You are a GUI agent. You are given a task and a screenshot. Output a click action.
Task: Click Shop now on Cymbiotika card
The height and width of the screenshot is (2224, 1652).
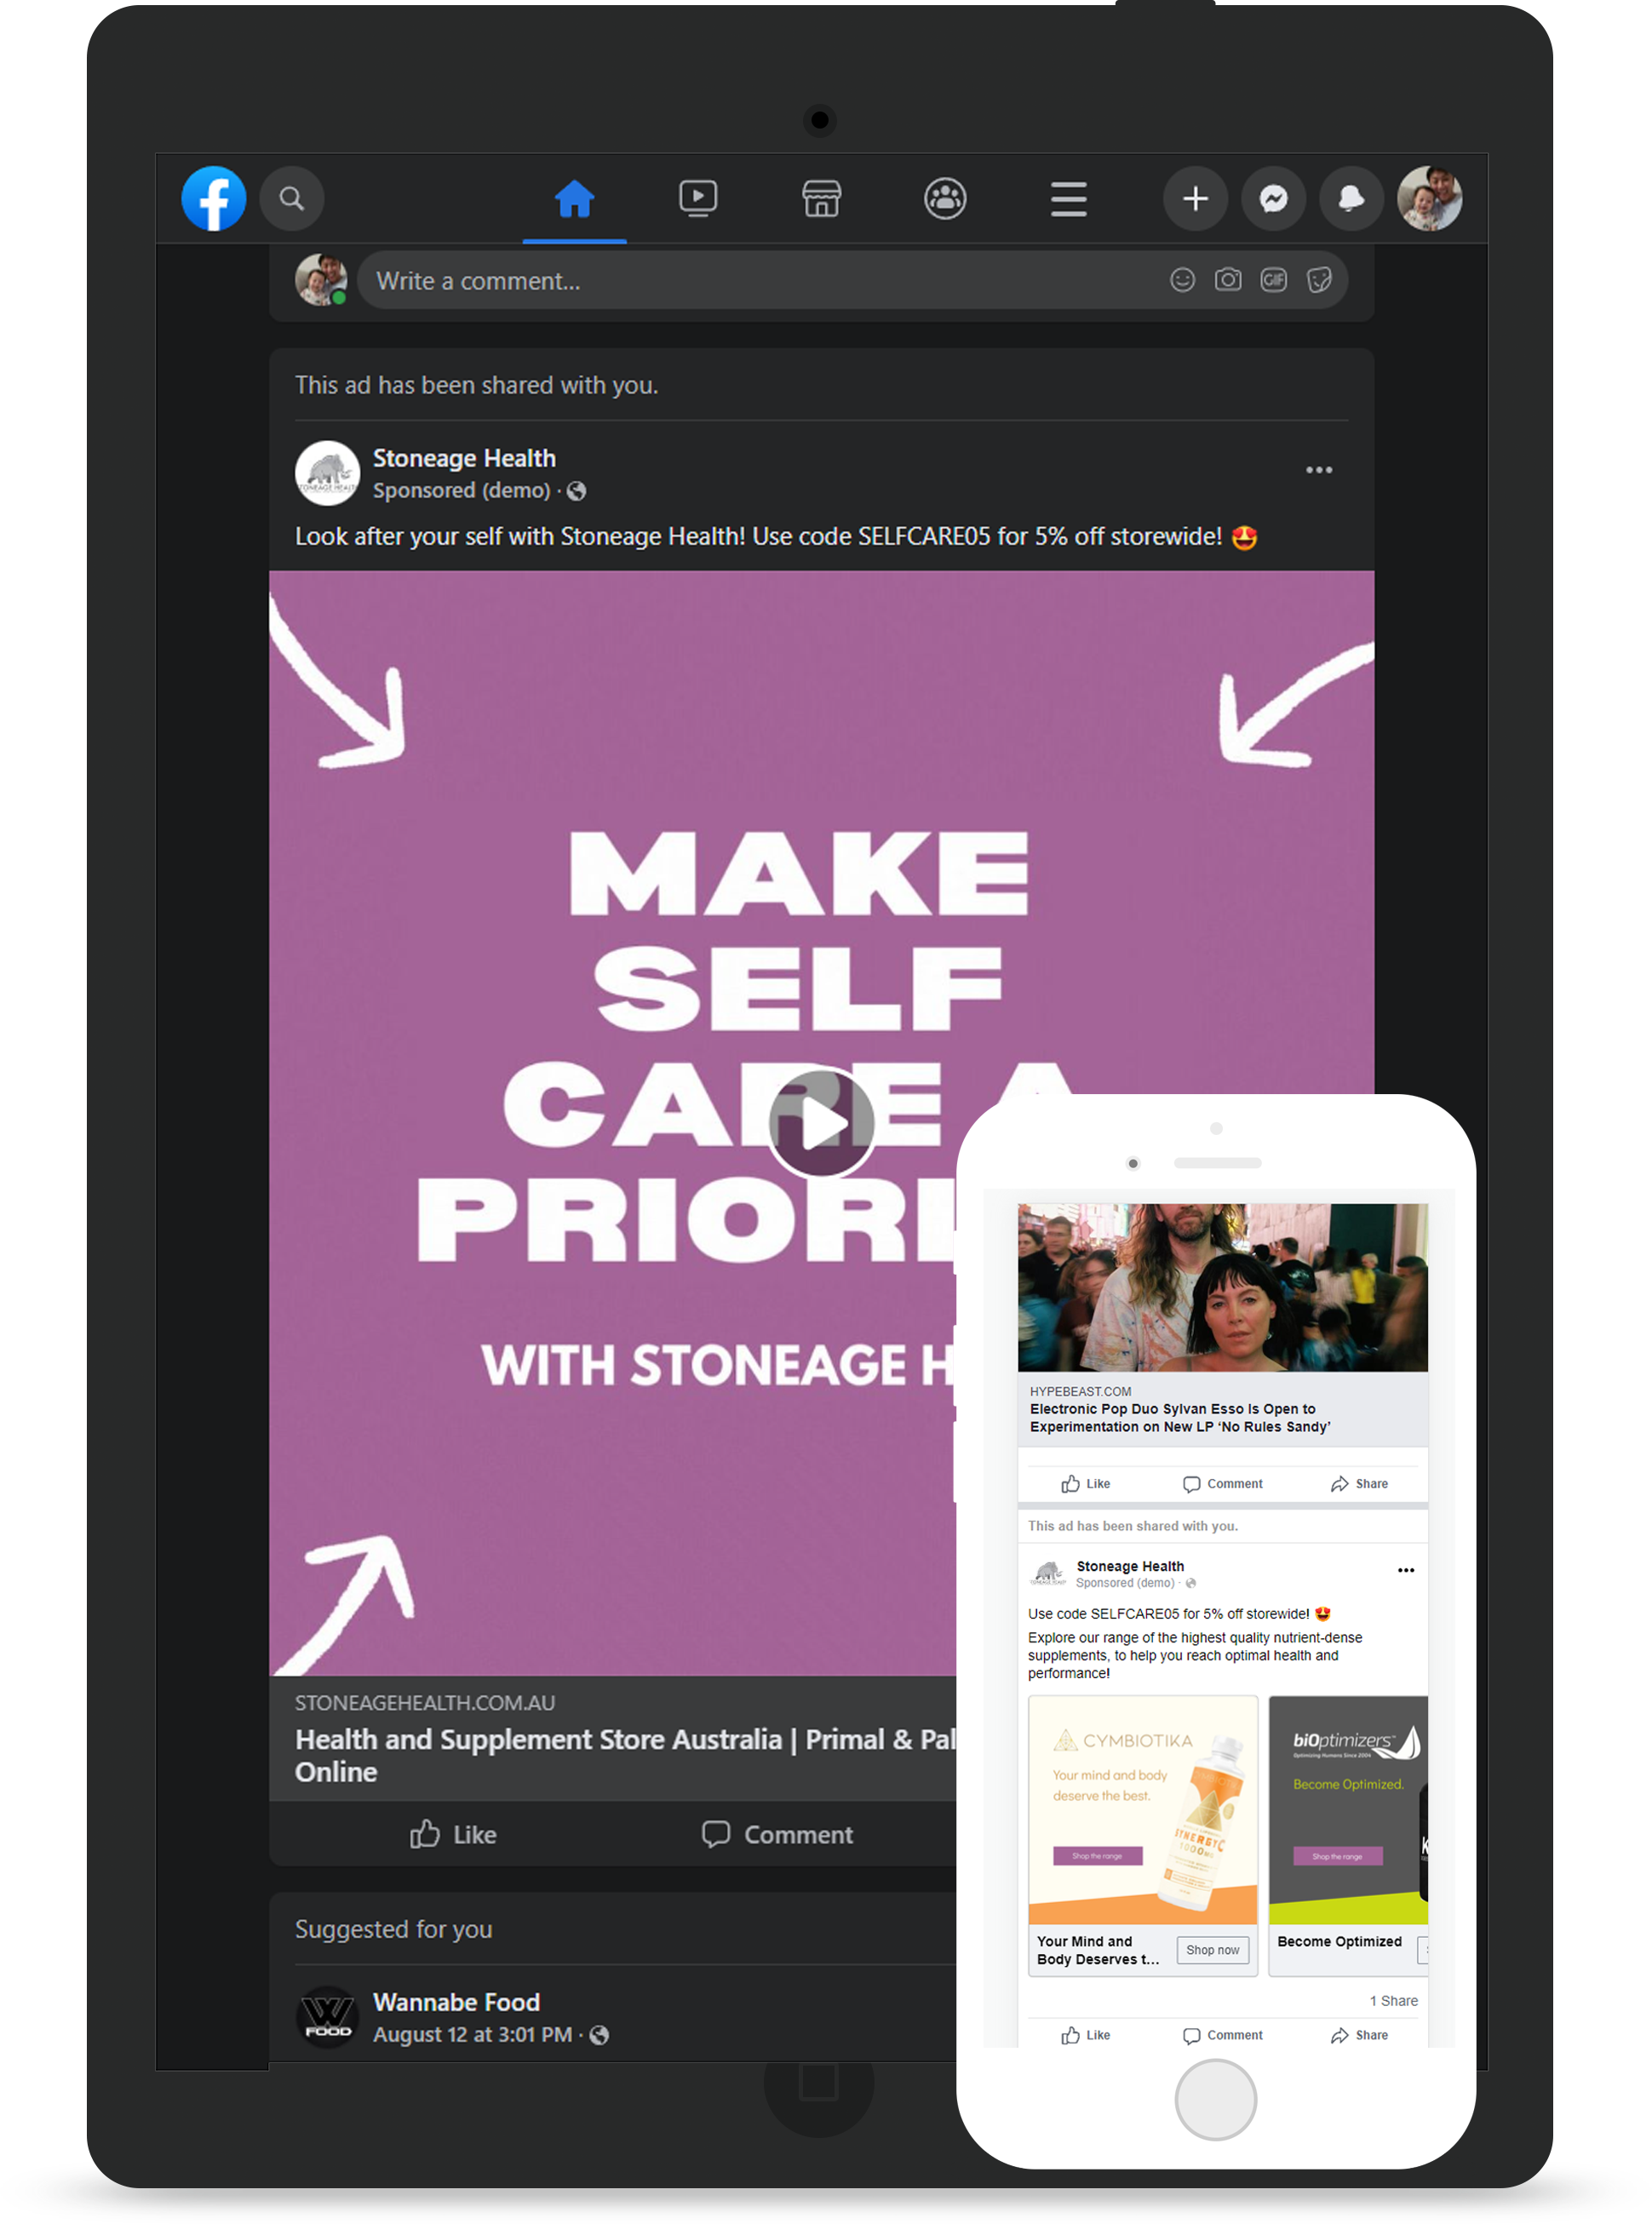[1212, 1949]
